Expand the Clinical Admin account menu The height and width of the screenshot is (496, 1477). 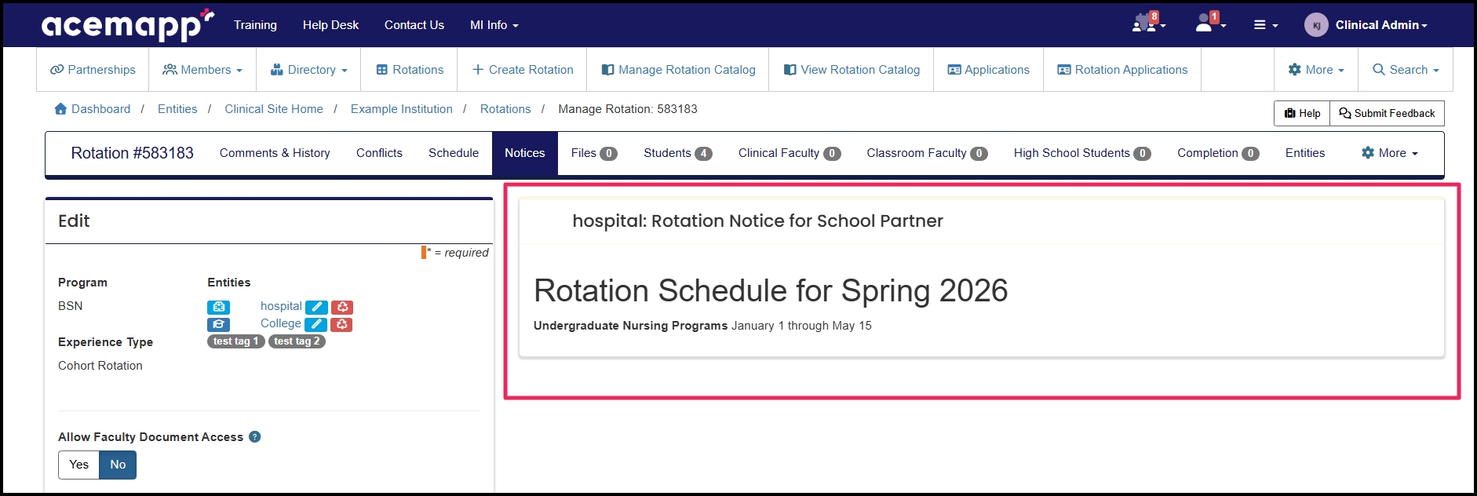(1381, 25)
